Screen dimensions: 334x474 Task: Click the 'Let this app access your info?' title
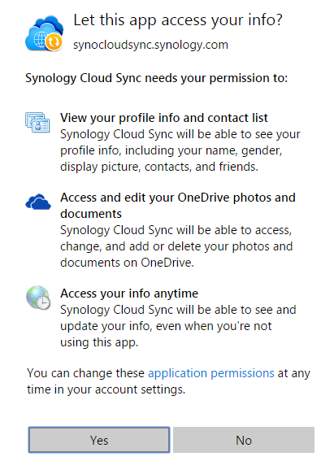click(178, 20)
